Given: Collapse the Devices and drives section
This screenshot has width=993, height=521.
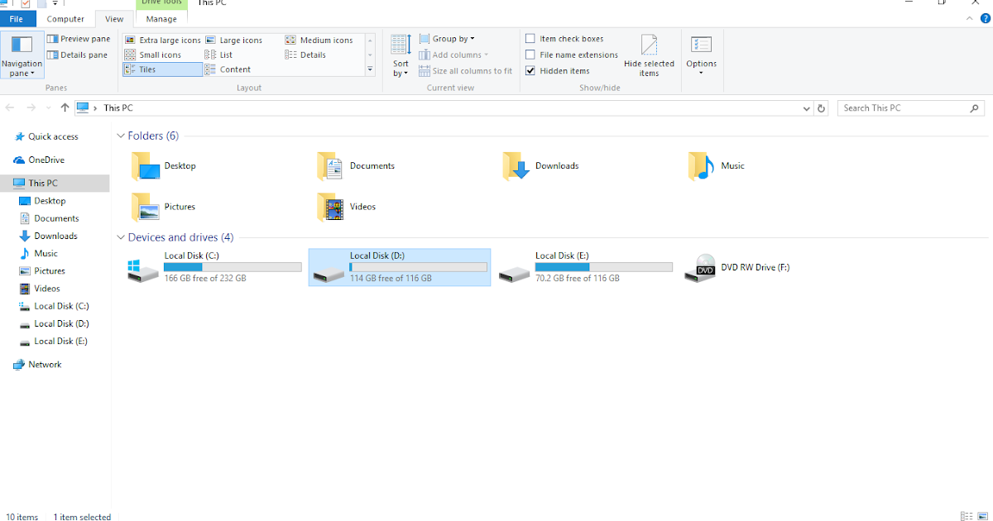Looking at the screenshot, I should (x=121, y=237).
